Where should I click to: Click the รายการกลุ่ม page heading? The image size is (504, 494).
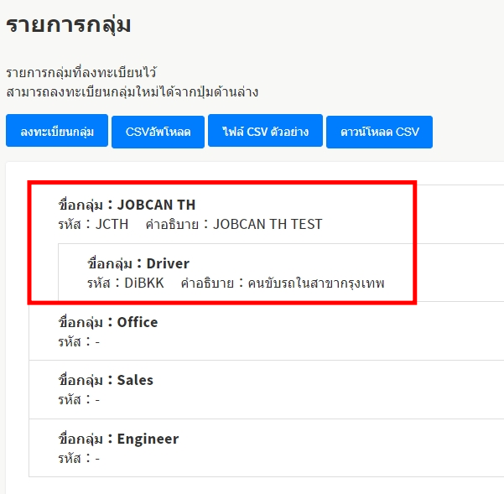[69, 24]
